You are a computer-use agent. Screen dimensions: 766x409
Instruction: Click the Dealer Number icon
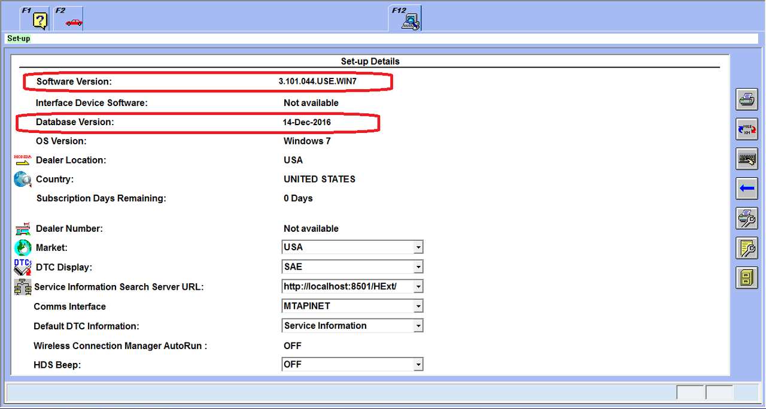pos(22,229)
